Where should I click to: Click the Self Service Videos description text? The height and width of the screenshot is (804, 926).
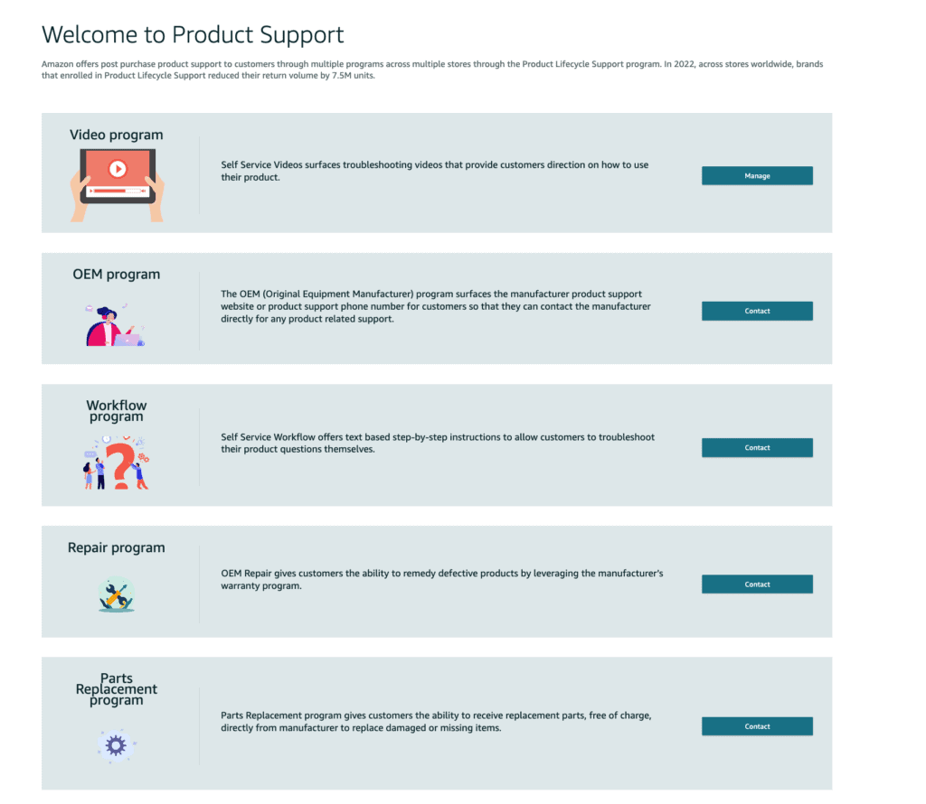click(x=435, y=171)
